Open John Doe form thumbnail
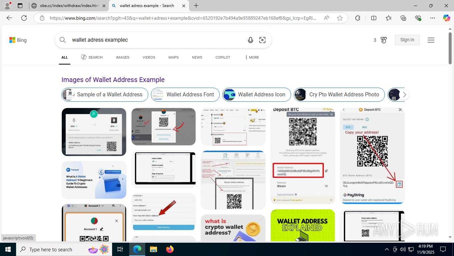 pos(164,212)
